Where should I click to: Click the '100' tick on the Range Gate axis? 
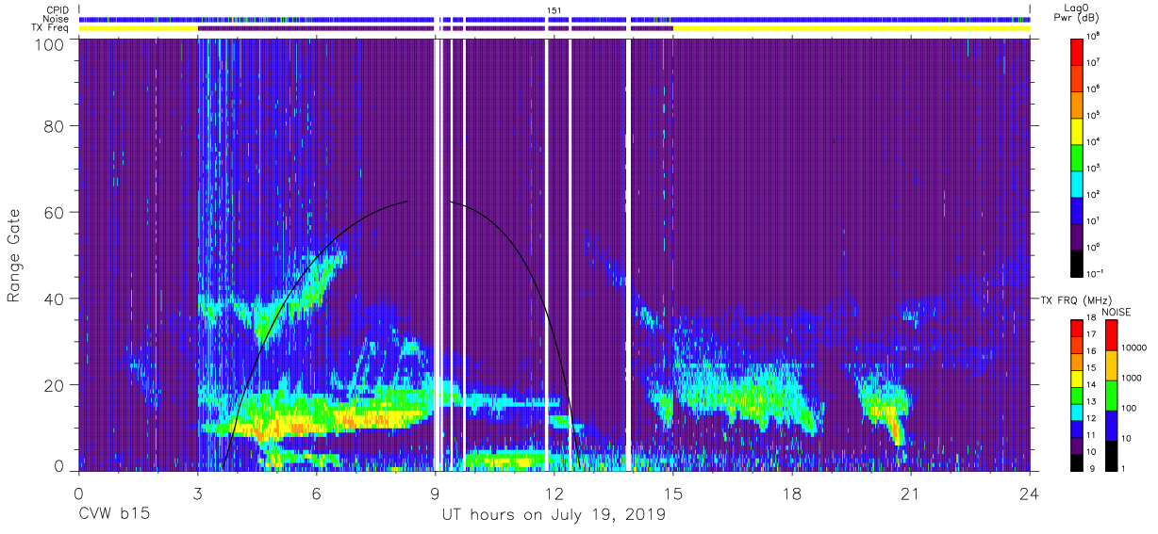click(47, 43)
